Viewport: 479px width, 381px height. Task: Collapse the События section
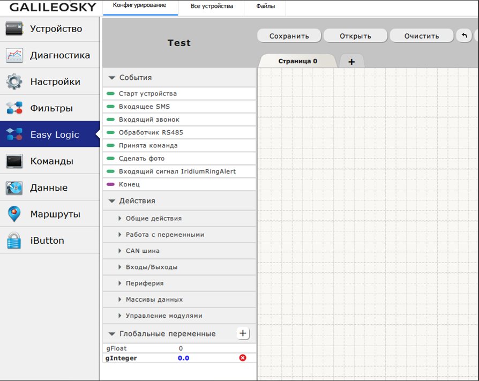pos(112,78)
